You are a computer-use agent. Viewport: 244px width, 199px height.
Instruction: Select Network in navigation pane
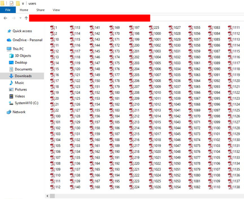coord(16,112)
